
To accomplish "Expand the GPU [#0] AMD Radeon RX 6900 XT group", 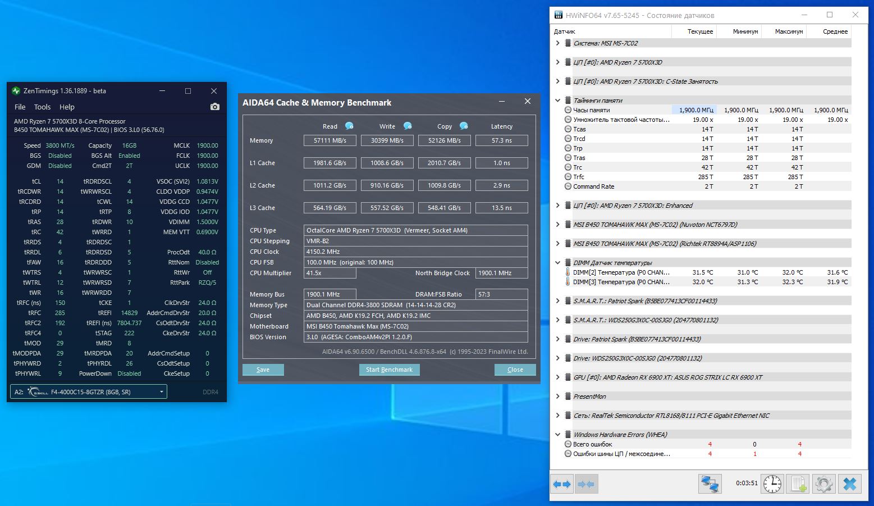I will point(557,377).
